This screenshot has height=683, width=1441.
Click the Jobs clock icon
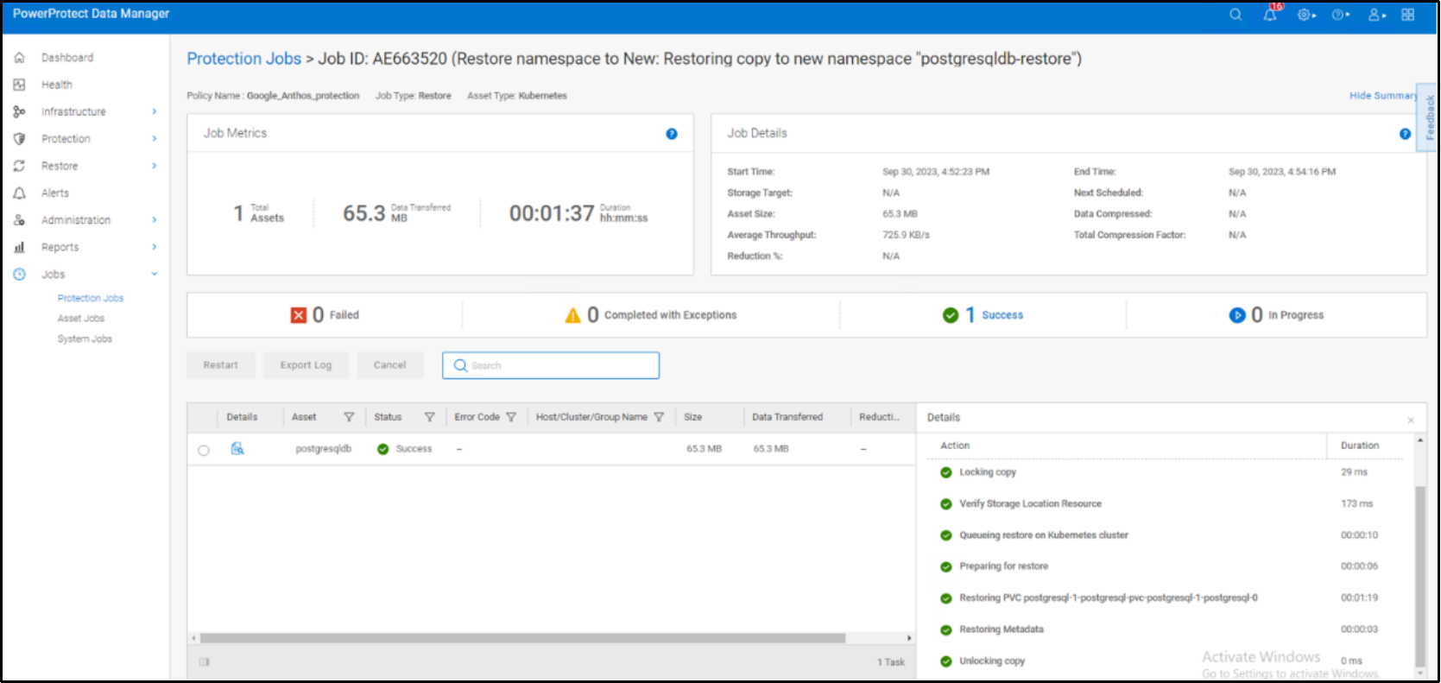[19, 275]
